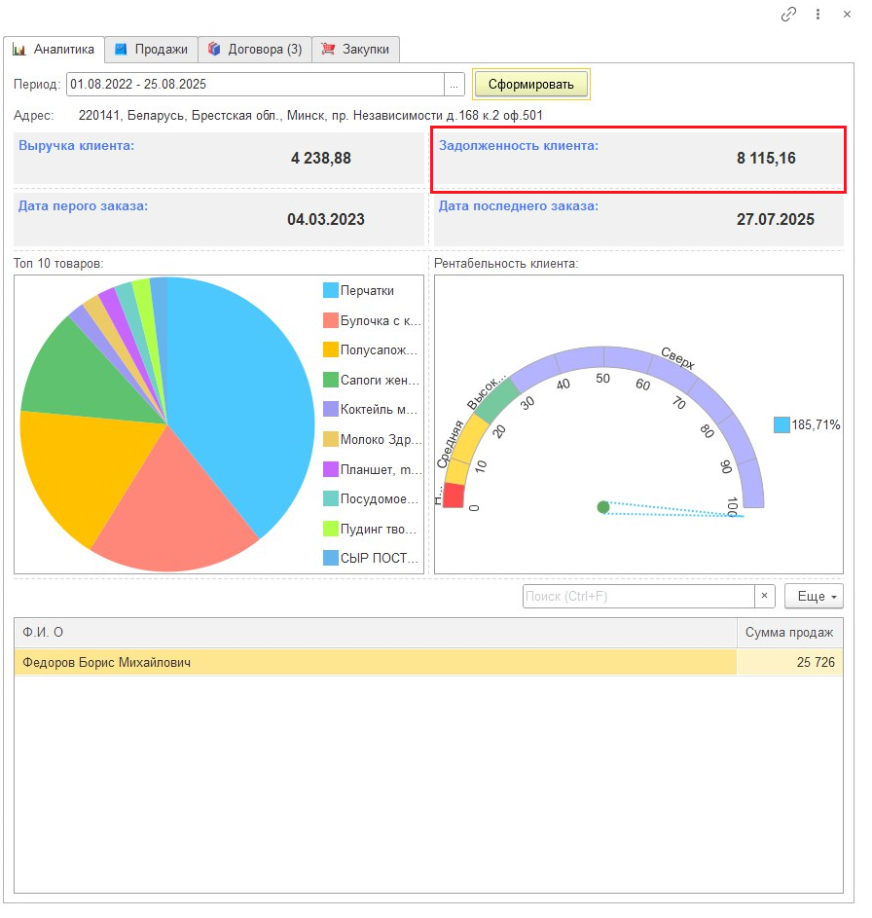Image resolution: width=872 pixels, height=918 pixels.
Task: Focus the Поиск (Ctrl+F) search box
Action: [638, 596]
